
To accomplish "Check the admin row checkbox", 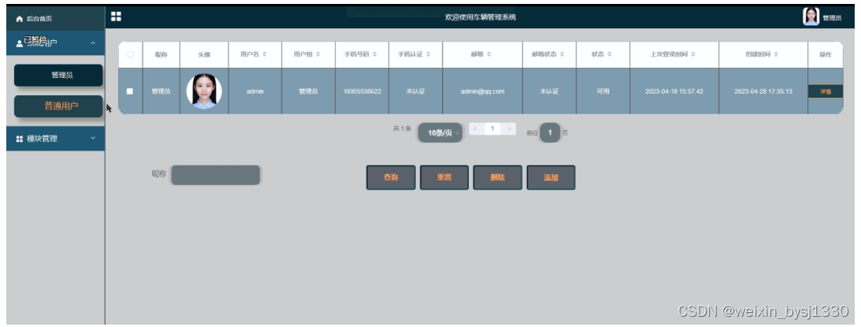I will click(130, 91).
